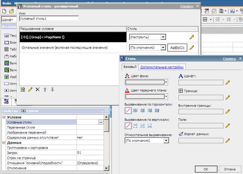Delete the selected condition with X icon

(x=37, y=89)
